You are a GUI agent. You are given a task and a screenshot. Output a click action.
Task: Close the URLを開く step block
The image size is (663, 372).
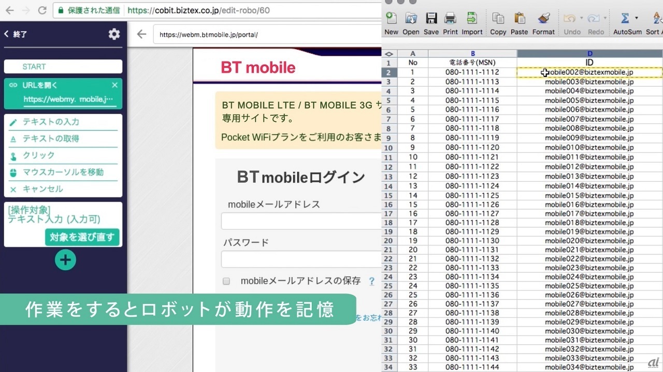coord(115,85)
